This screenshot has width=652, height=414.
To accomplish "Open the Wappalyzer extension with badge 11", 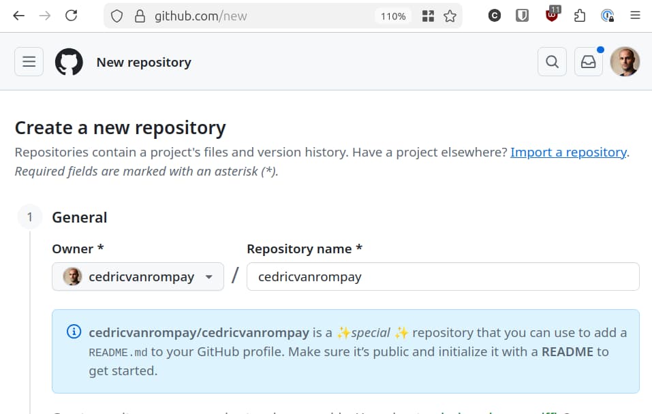I will 551,15.
